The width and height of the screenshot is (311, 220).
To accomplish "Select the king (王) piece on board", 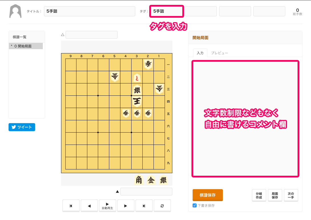I will click(x=137, y=101).
